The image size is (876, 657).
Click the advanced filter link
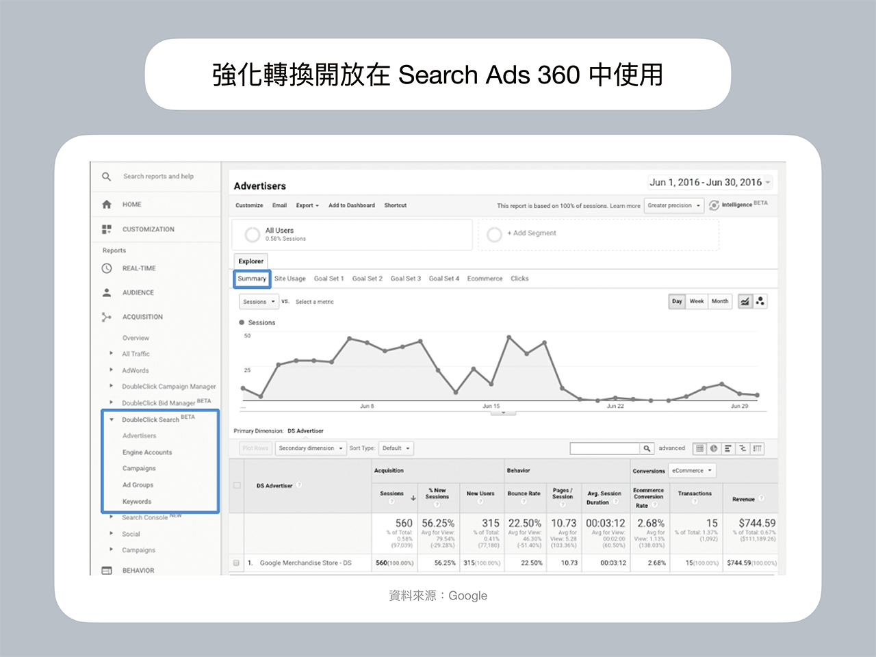click(672, 448)
